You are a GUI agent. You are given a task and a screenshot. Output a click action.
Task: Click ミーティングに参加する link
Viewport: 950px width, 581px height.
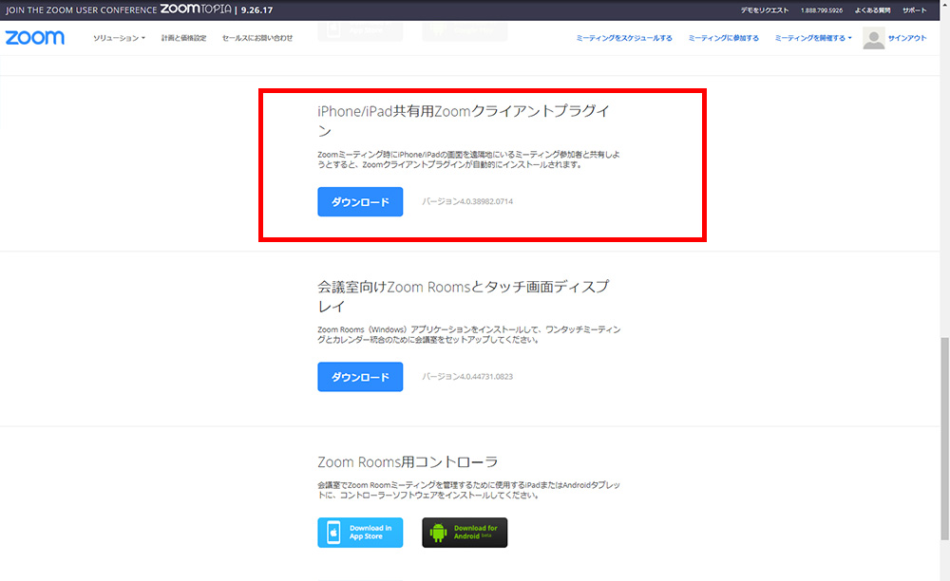point(723,38)
